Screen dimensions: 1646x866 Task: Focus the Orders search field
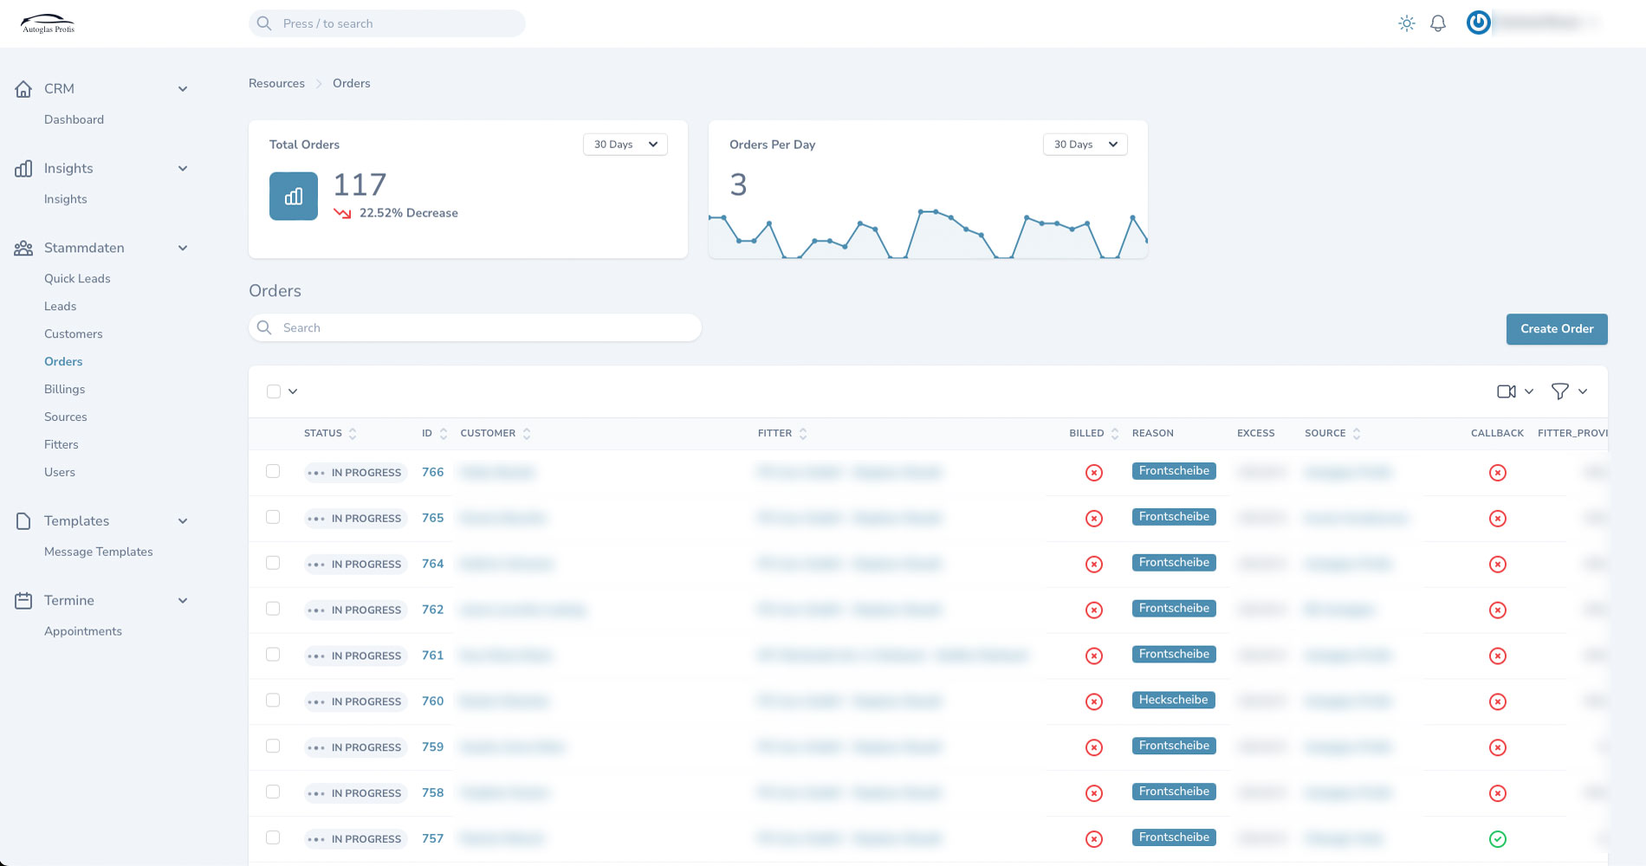click(x=475, y=328)
